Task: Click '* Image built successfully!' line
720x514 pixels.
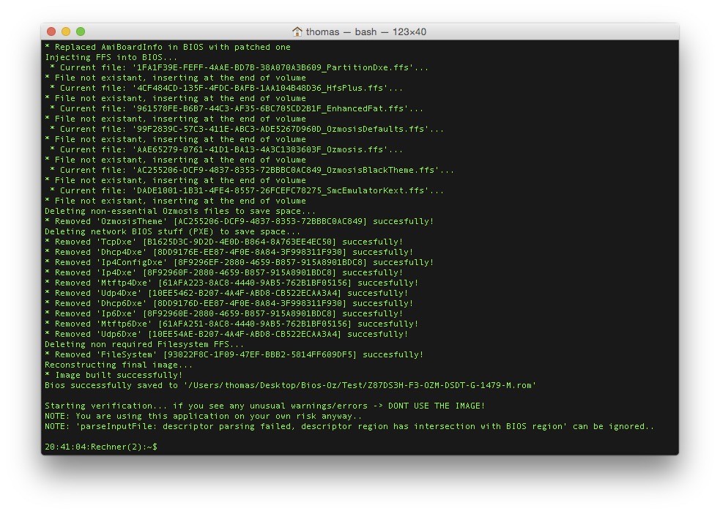Action: [x=114, y=376]
